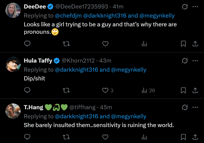The image size is (204, 143).
Task: Bookmark DeeDee's tweet
Action: [183, 44]
